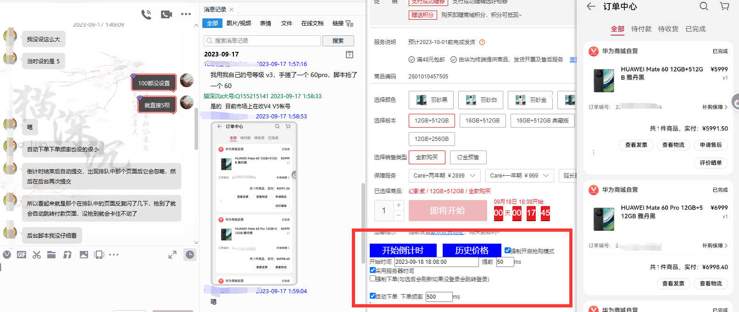Open the message filter dropdown next to 链接

(350, 23)
